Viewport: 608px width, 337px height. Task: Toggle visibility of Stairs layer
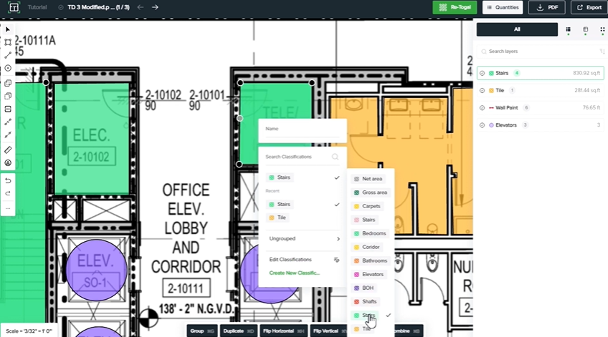(482, 73)
